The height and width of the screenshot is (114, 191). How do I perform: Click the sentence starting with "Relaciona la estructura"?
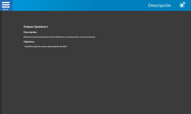coord(59,37)
